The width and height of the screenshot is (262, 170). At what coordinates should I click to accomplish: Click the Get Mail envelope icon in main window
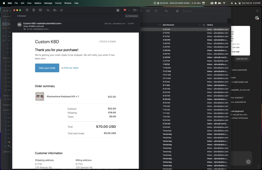coord(148,11)
